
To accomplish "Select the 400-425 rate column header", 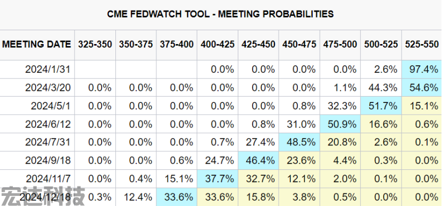I will point(218,45).
